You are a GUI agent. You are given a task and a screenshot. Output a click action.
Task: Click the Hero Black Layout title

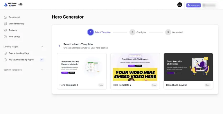point(176,85)
